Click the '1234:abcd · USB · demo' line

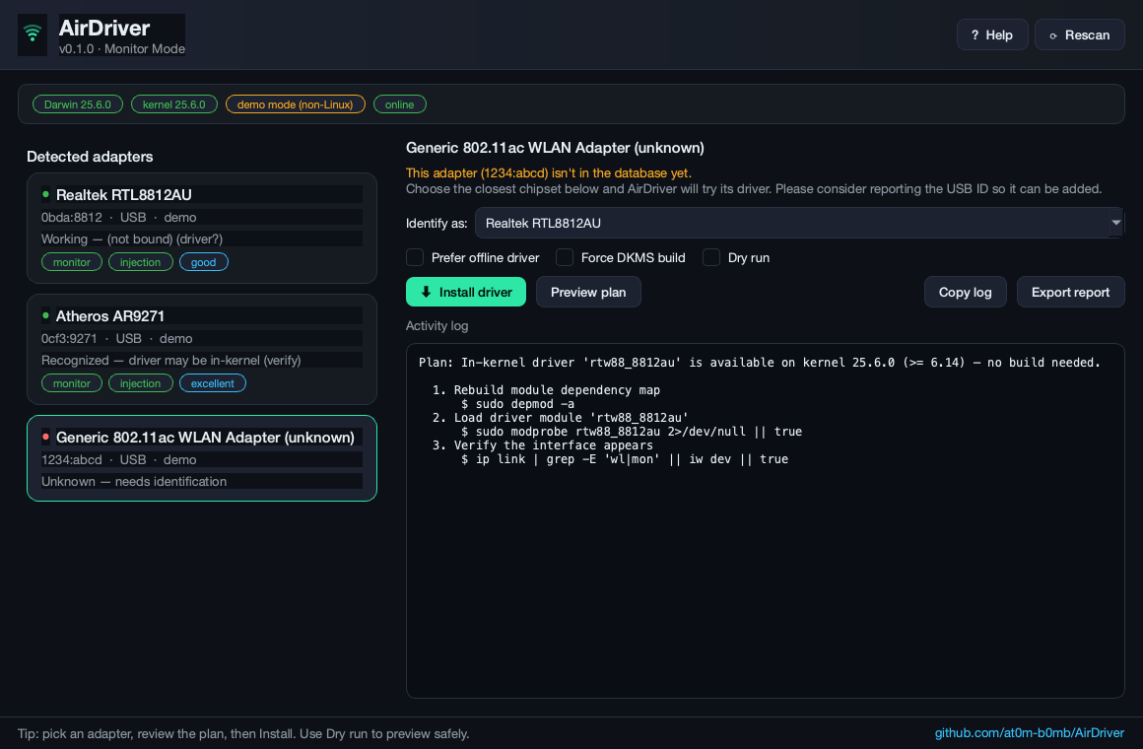tap(119, 459)
